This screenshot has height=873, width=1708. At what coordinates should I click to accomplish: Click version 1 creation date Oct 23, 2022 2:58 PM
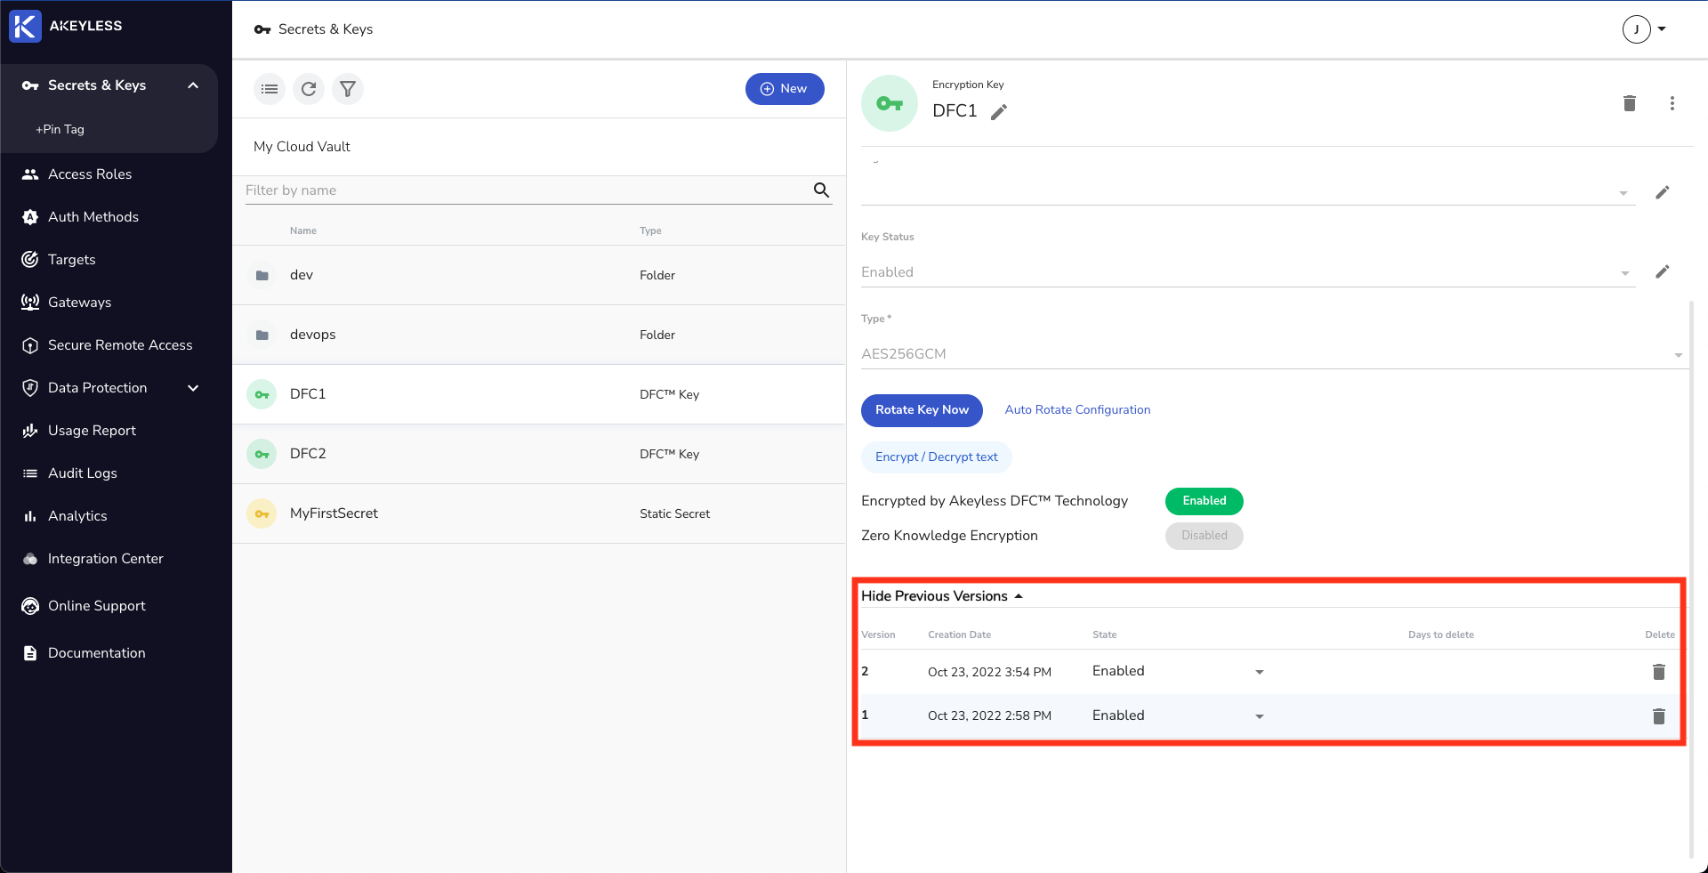tap(989, 716)
